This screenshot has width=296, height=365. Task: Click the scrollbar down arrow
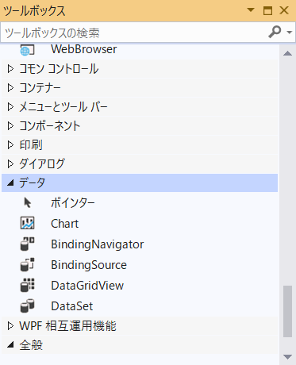tap(287, 357)
